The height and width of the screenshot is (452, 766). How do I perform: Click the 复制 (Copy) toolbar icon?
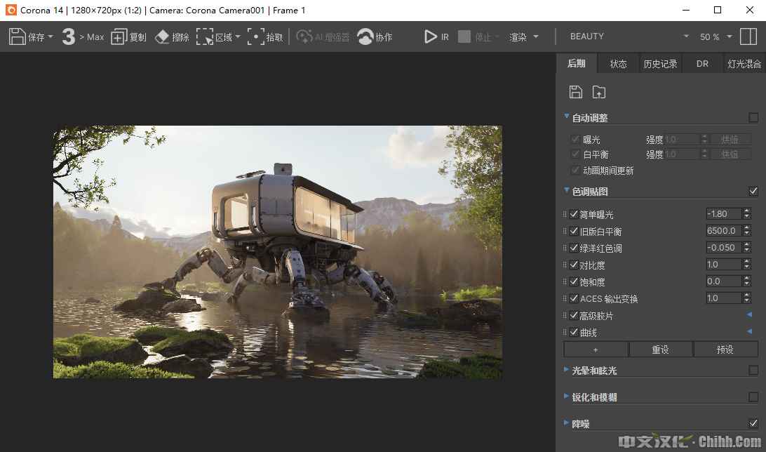(119, 36)
